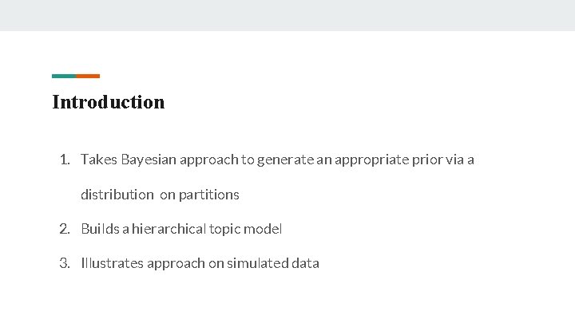Click the Builds a hierarchical topic model line

click(x=181, y=229)
